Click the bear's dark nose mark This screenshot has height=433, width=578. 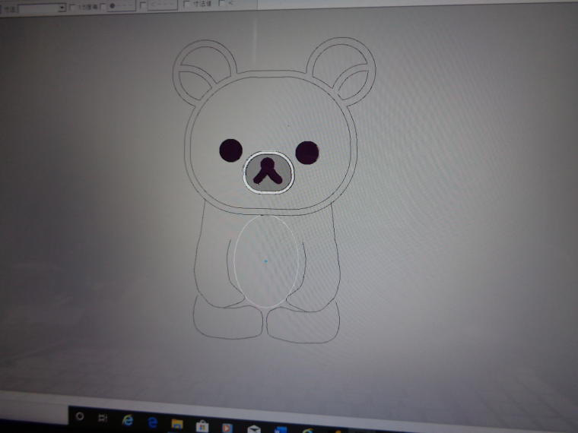click(268, 171)
